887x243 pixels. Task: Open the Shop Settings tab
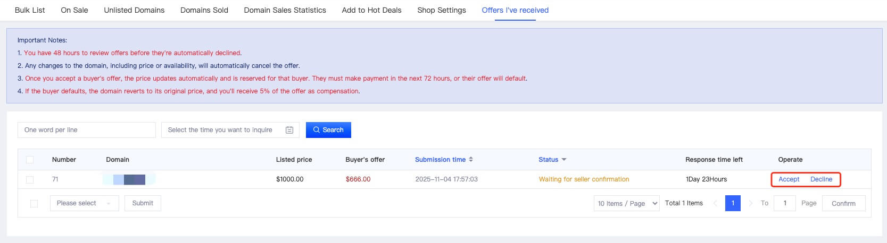tap(442, 10)
